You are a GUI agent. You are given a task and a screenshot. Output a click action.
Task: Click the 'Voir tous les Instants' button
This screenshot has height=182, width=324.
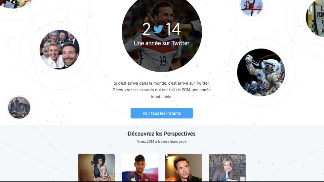click(x=162, y=113)
